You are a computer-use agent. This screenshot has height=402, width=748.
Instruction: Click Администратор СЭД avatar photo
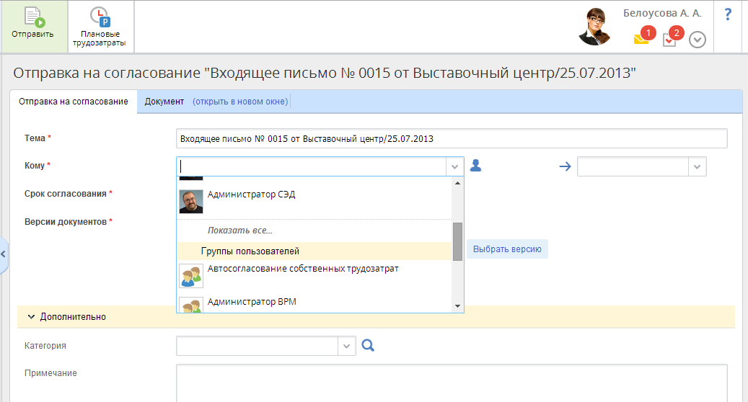tap(191, 202)
